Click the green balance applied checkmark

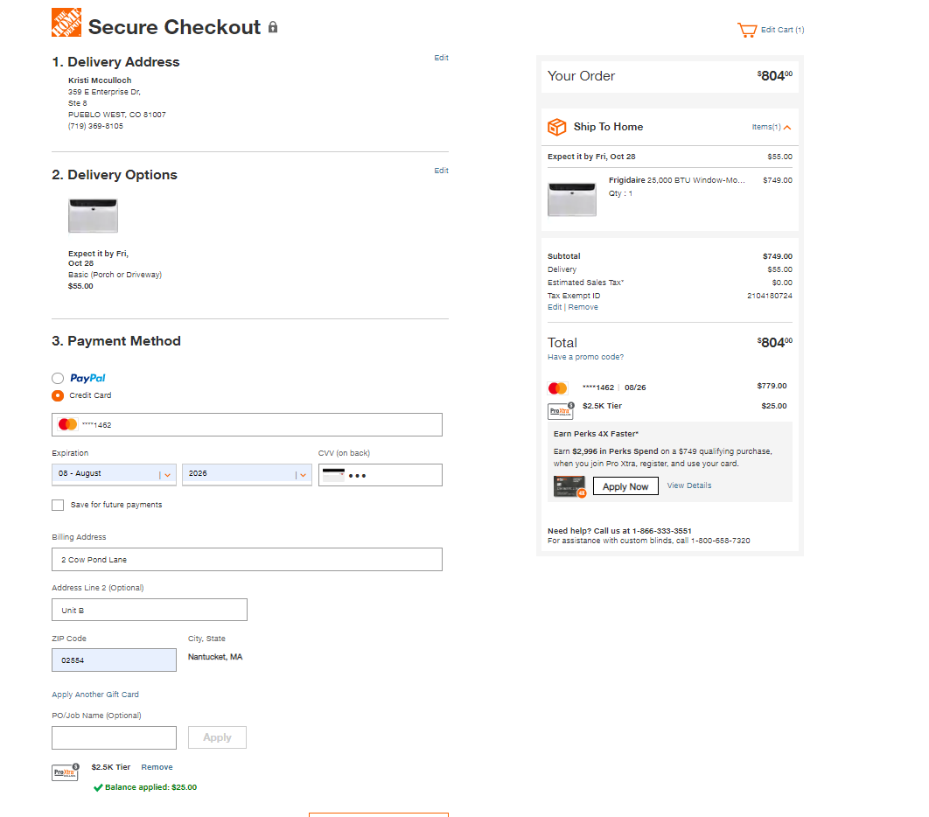pos(98,787)
